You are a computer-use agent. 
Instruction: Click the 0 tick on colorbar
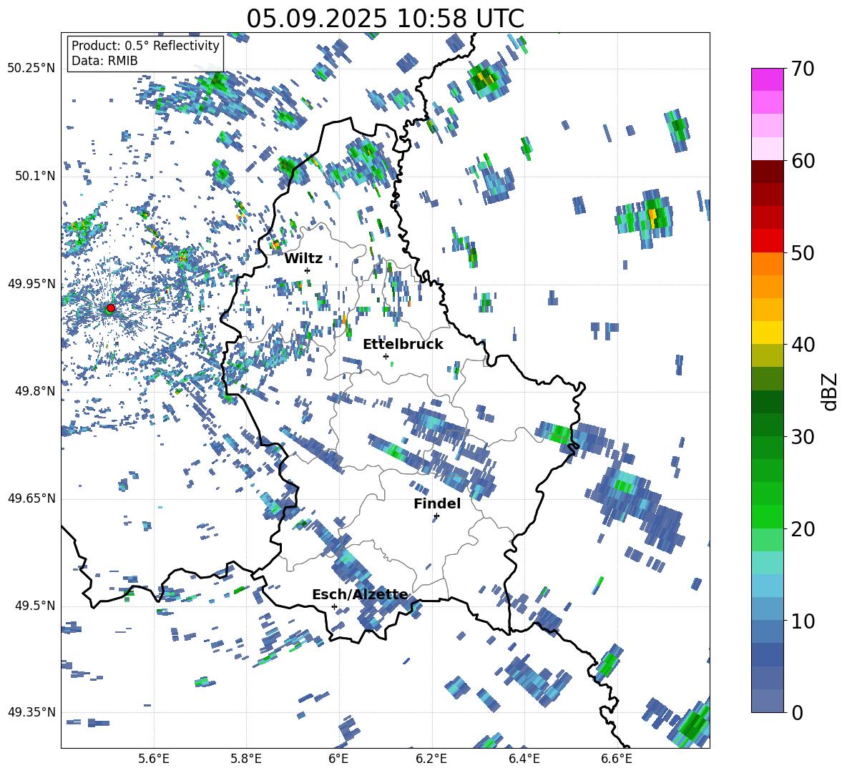(796, 712)
